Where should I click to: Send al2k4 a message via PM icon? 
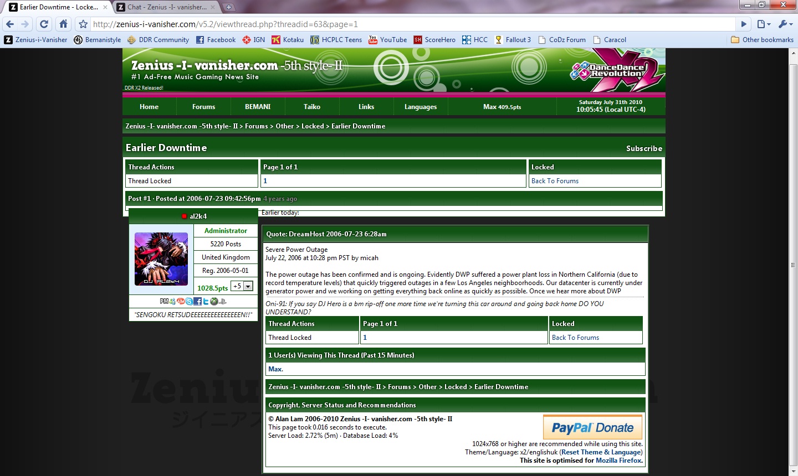(164, 301)
